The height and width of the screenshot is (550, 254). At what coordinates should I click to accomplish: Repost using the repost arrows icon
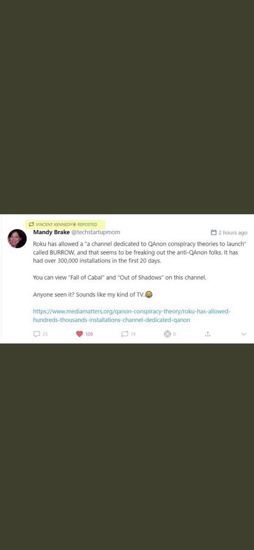click(x=124, y=334)
